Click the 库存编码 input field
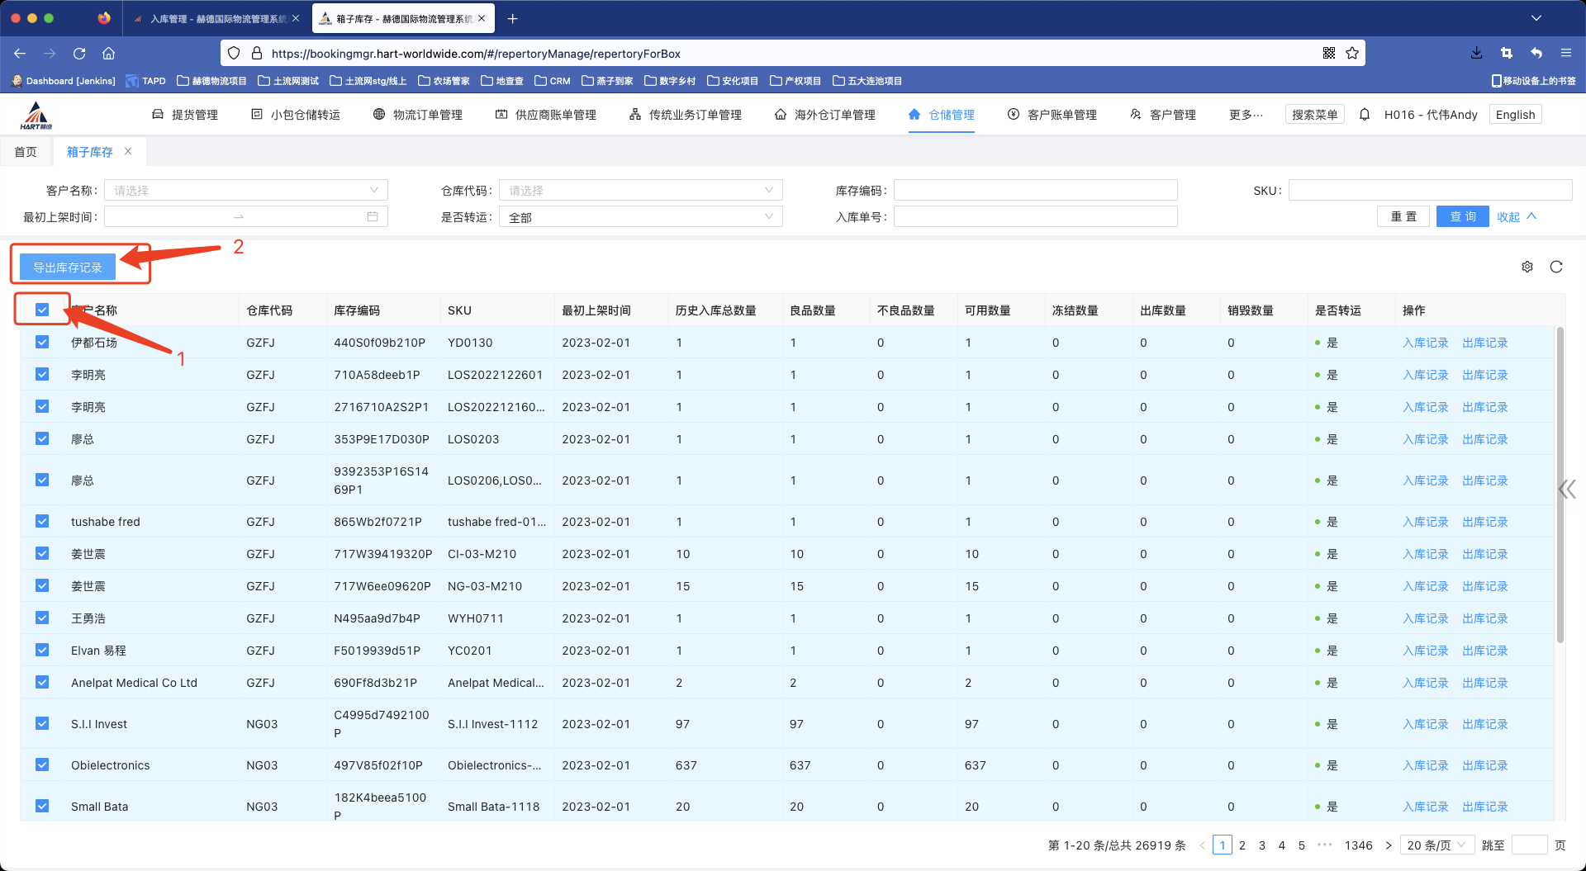This screenshot has width=1586, height=871. (1035, 191)
